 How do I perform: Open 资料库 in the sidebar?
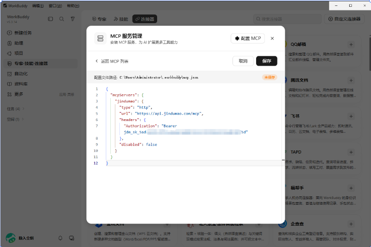(40, 84)
